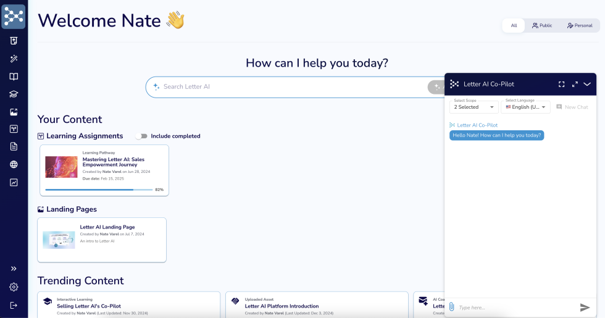This screenshot has width=605, height=318.
Task: Open the settings gear in sidebar
Action: [x=14, y=287]
